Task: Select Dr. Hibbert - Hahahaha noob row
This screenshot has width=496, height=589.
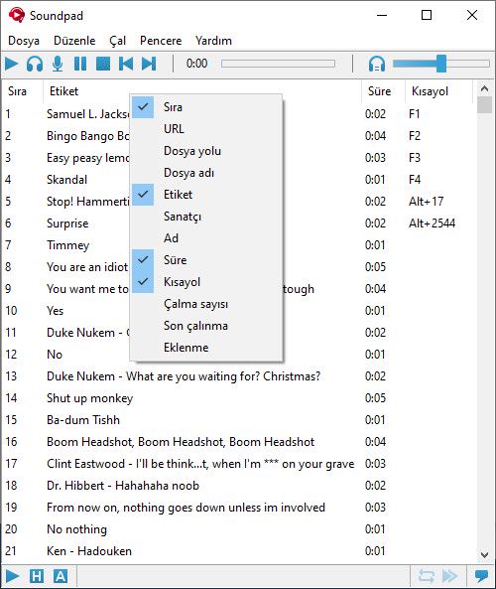Action: (x=239, y=486)
